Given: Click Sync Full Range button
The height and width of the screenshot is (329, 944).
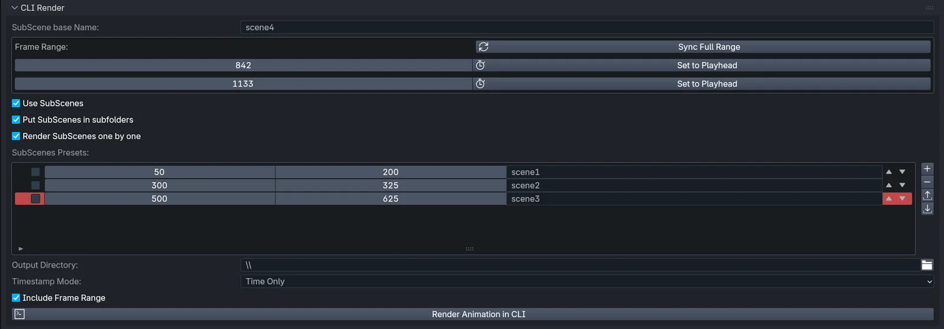Looking at the screenshot, I should (703, 47).
